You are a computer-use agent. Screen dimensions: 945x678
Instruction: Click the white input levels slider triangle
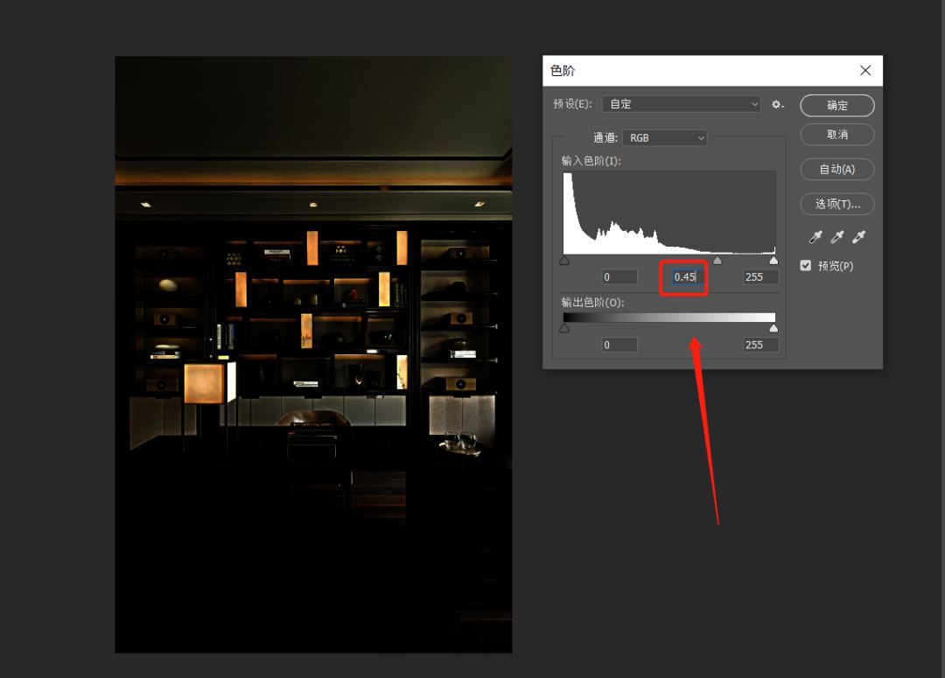[773, 260]
